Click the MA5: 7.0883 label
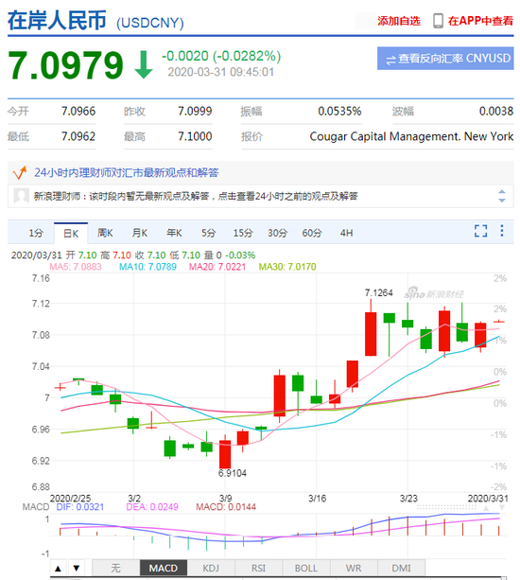 click(x=76, y=267)
